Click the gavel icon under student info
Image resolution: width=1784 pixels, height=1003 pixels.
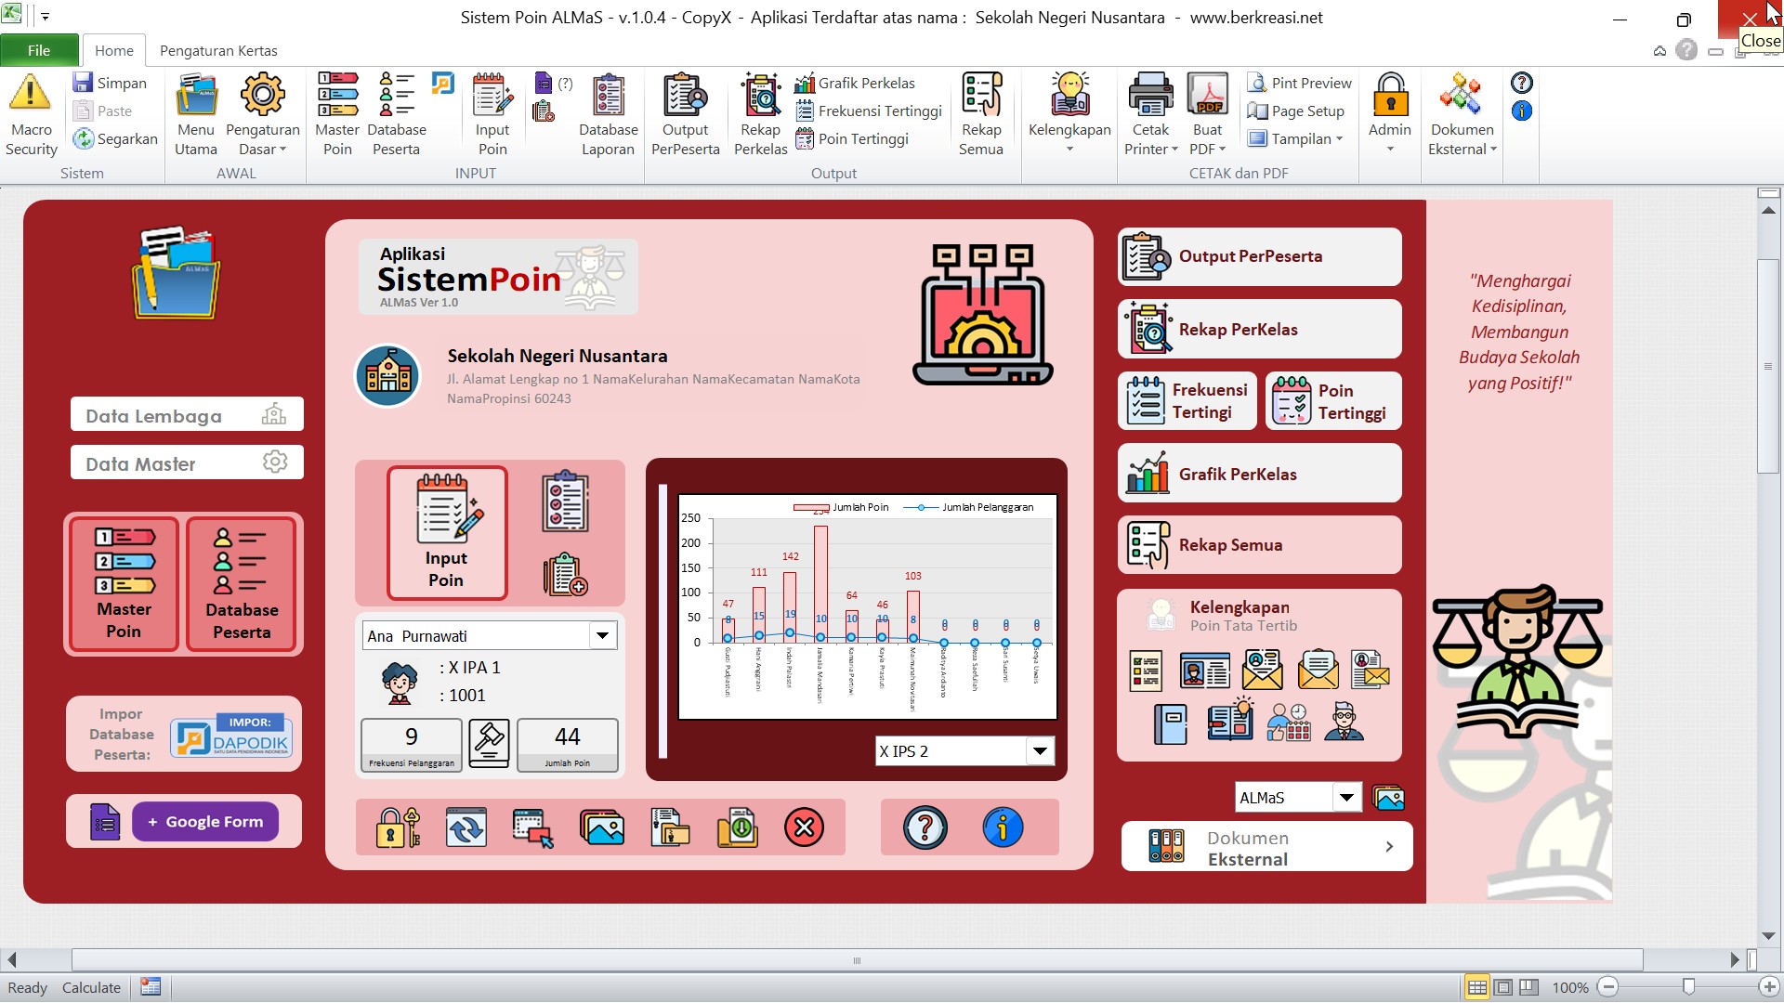pos(489,743)
